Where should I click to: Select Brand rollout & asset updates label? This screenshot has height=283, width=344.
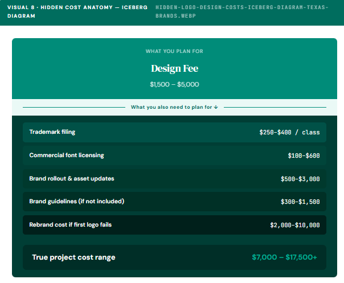point(72,179)
